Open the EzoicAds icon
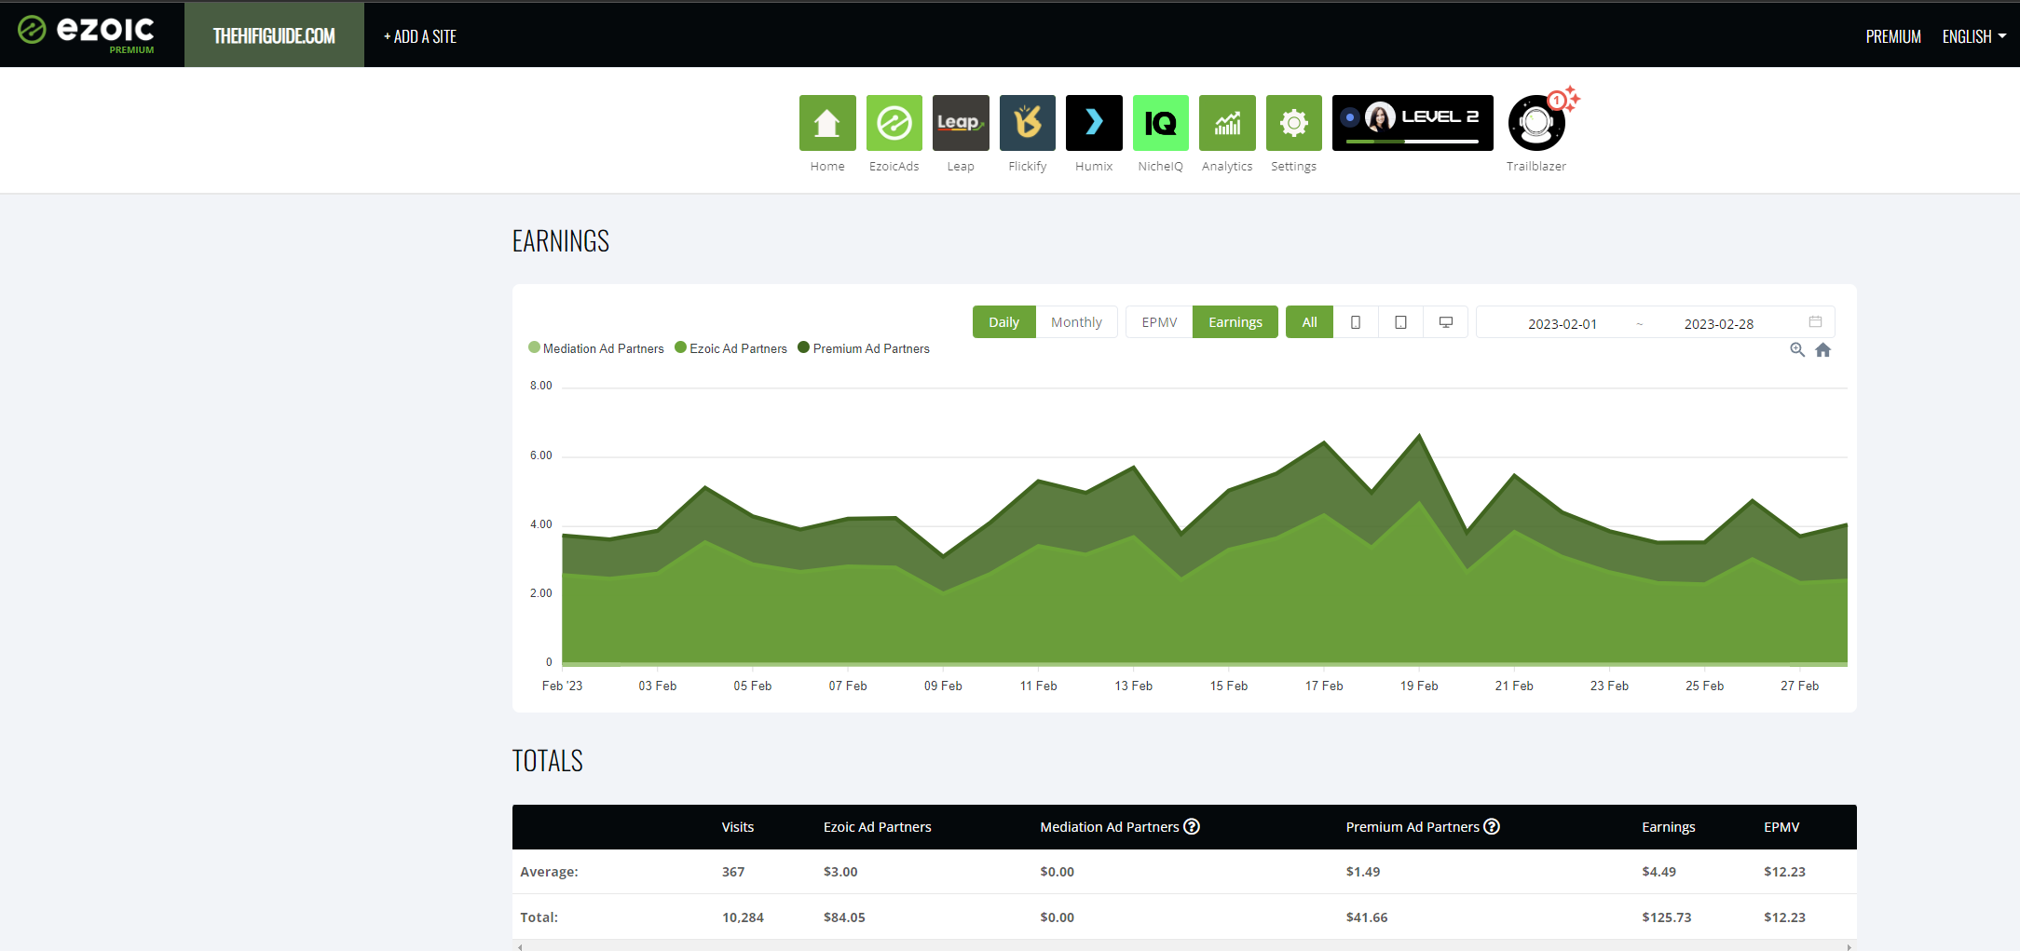This screenshot has height=951, width=2020. point(894,123)
